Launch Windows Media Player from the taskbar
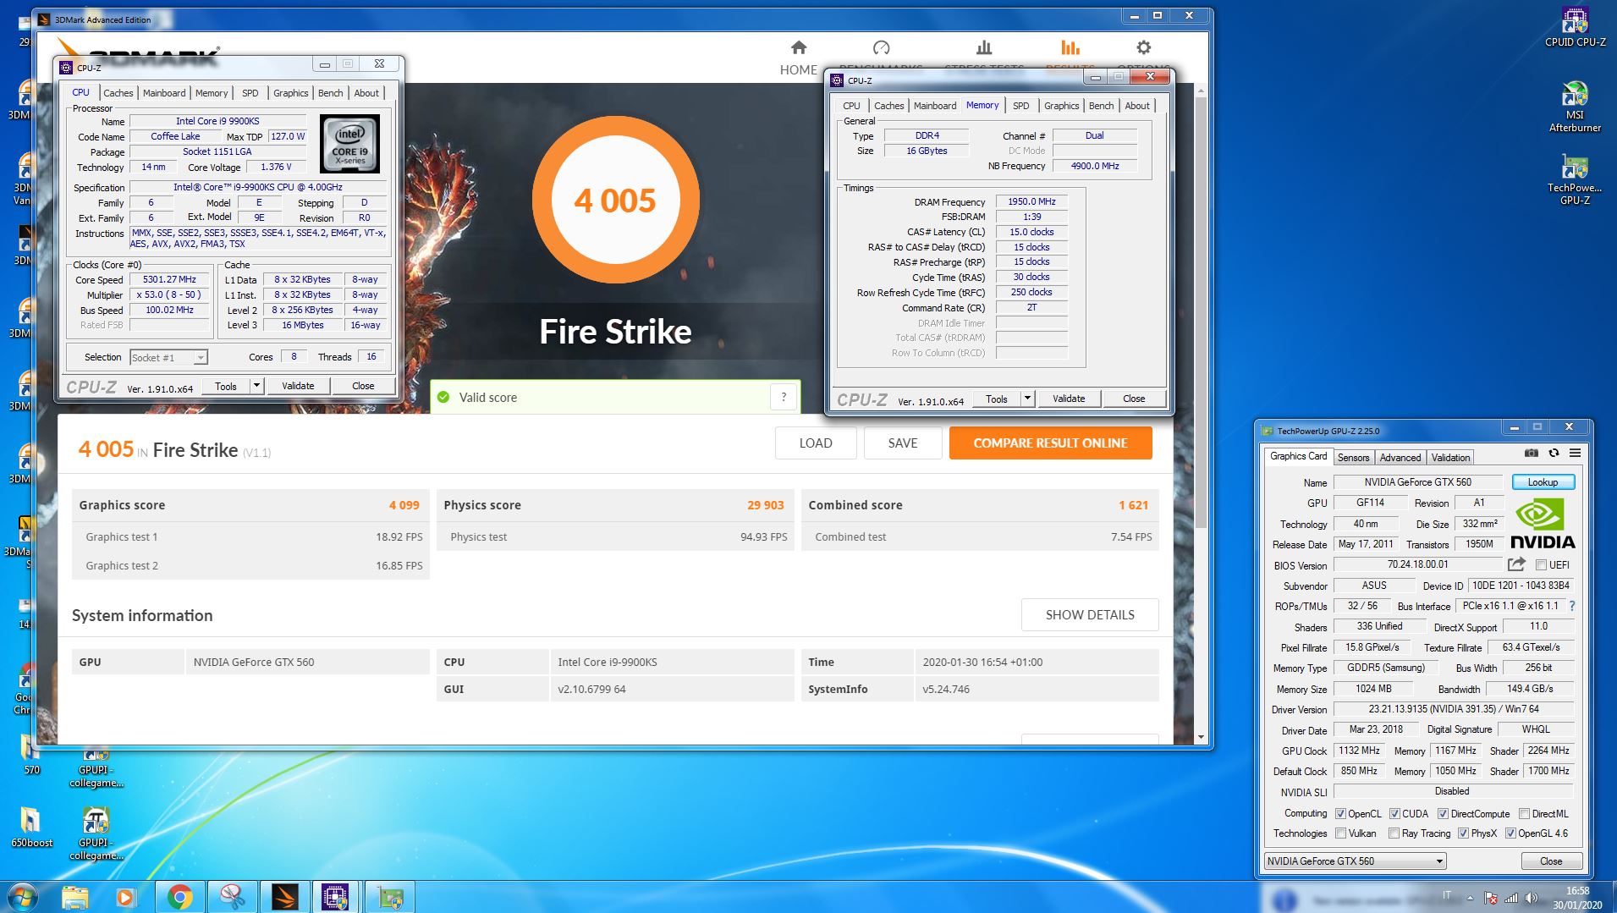Viewport: 1617px width, 913px height. point(126,897)
